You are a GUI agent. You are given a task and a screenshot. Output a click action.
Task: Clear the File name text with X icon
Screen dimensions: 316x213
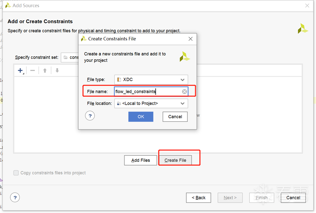click(x=184, y=92)
